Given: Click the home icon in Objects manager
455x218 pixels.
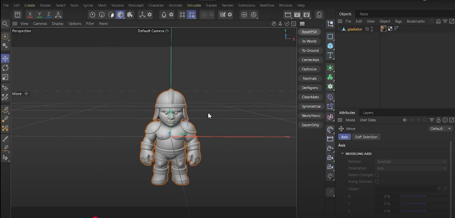Looking at the screenshot, I should [438, 21].
